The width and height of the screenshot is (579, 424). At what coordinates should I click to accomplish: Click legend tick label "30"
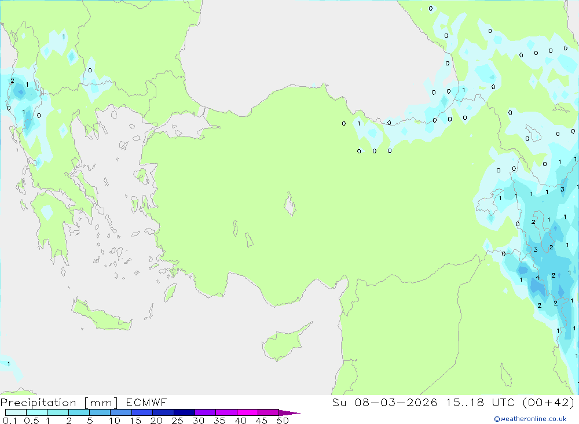tap(198, 421)
